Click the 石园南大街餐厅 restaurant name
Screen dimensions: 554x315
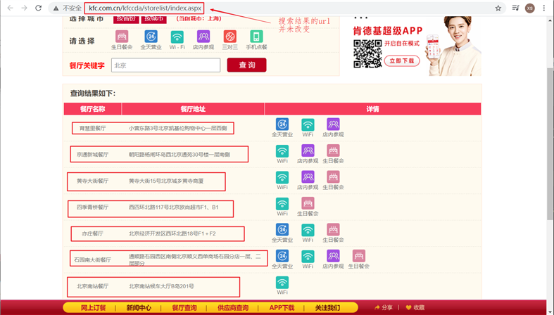93,259
